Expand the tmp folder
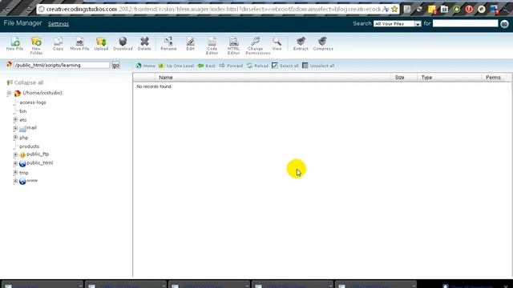The width and height of the screenshot is (513, 288). [15, 172]
